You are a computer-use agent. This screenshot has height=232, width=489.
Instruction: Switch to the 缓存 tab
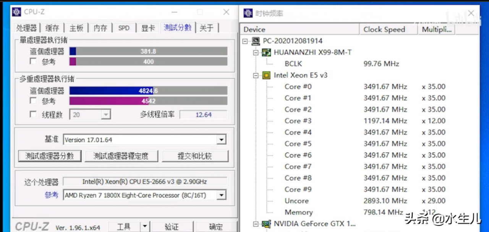pyautogui.click(x=52, y=28)
